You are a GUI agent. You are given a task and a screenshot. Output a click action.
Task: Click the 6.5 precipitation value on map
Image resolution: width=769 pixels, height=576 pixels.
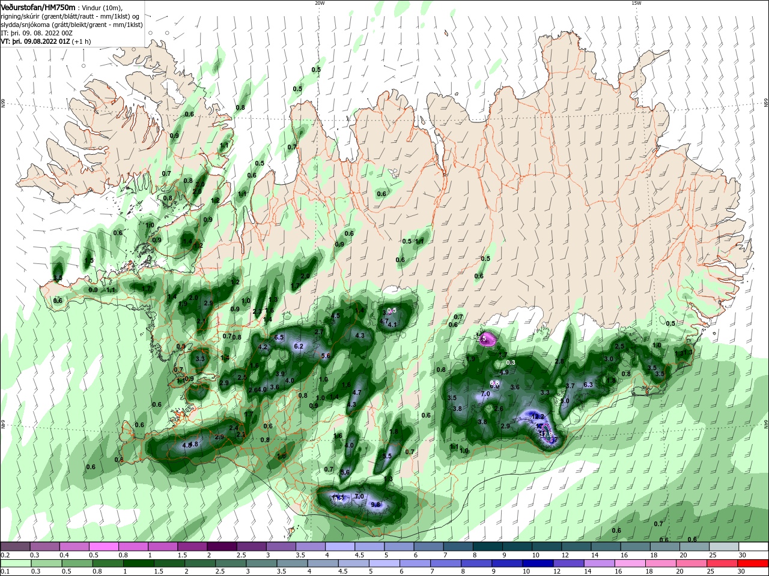pos(279,338)
